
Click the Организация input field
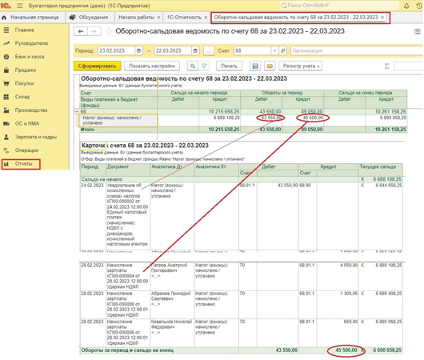(x=357, y=50)
